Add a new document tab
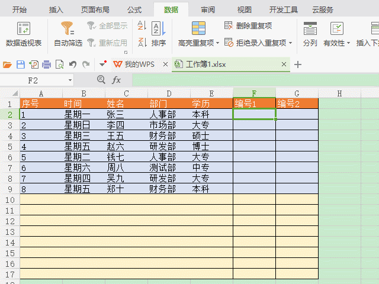 [x=298, y=64]
